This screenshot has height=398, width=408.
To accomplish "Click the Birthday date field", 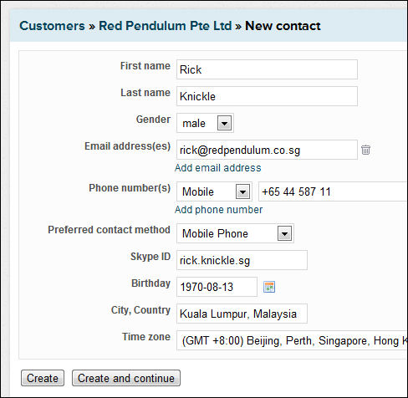I will [217, 287].
